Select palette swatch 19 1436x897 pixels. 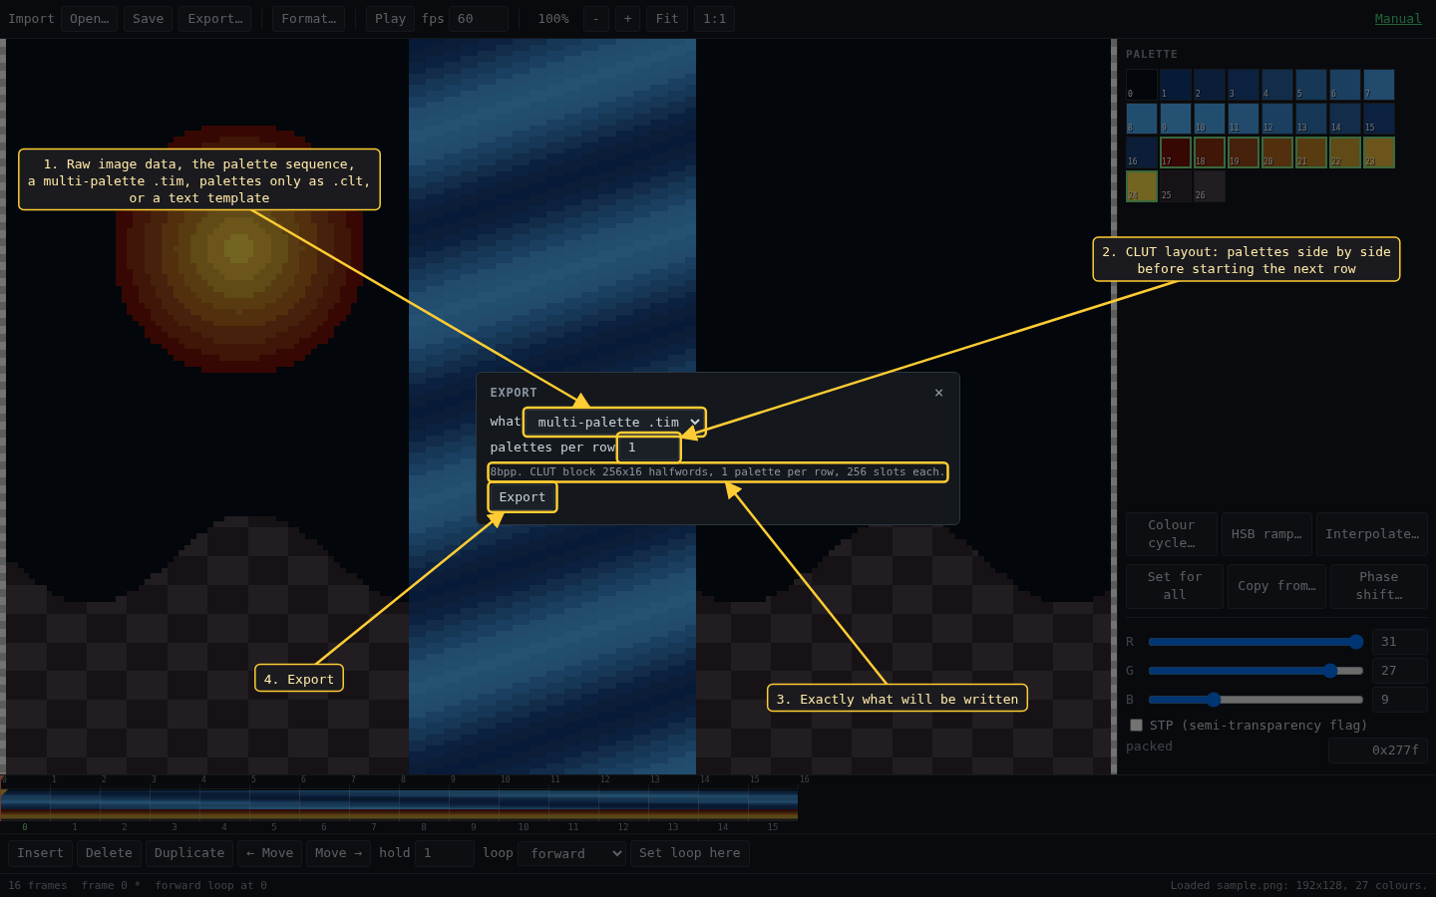pos(1244,152)
